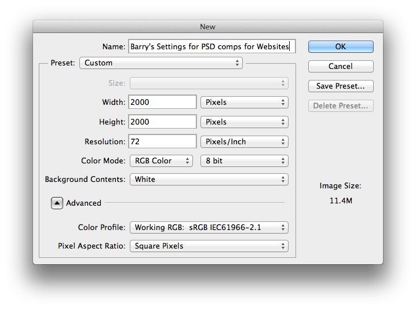Click the 11.4M image size value
Image resolution: width=416 pixels, height=310 pixels.
[341, 200]
